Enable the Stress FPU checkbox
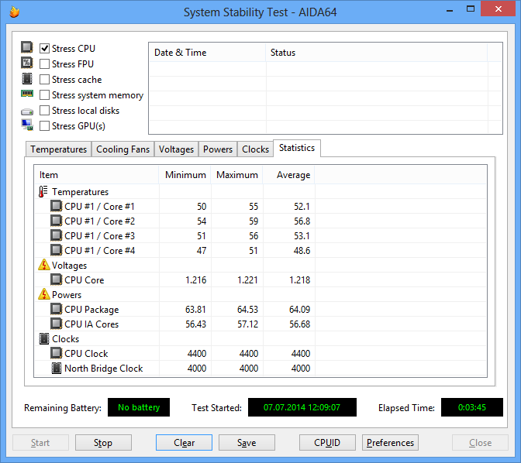 (x=44, y=63)
